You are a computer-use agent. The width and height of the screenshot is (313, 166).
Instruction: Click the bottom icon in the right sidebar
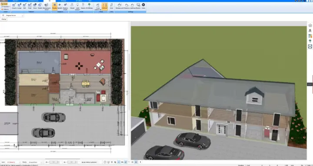point(310,46)
